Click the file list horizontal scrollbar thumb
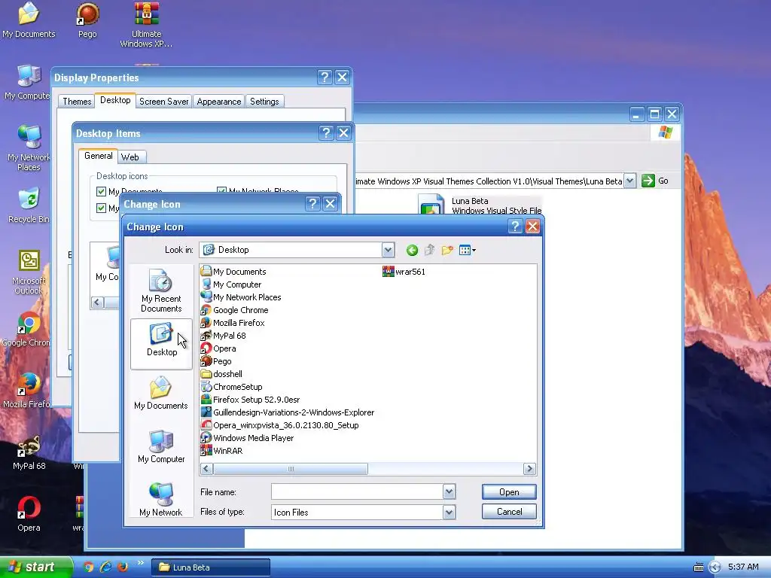771x578 pixels. [291, 469]
